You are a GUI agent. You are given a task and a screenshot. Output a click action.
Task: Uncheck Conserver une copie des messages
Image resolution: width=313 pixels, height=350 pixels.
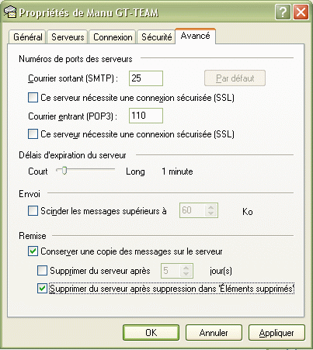33,251
